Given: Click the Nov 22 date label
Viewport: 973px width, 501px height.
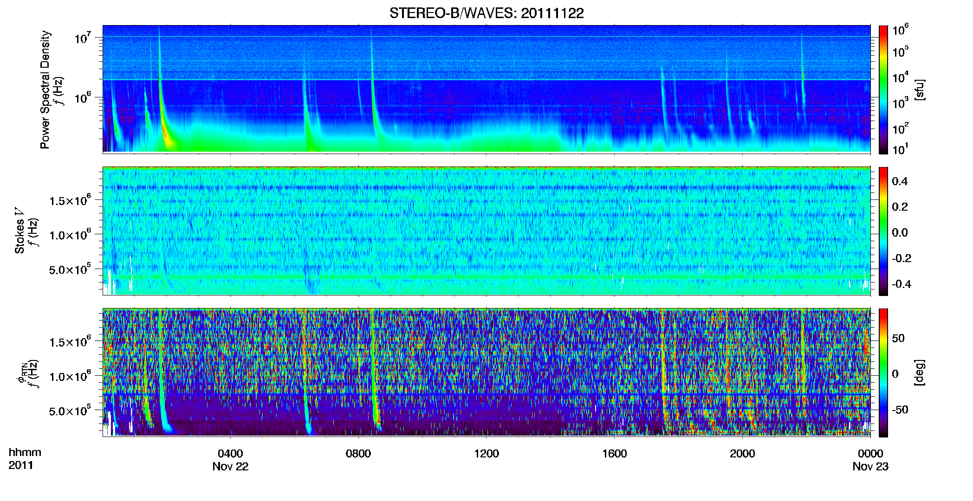Looking at the screenshot, I should coord(230,467).
